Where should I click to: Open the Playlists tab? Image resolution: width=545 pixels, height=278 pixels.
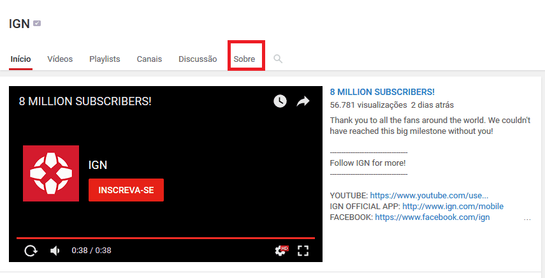tap(105, 59)
